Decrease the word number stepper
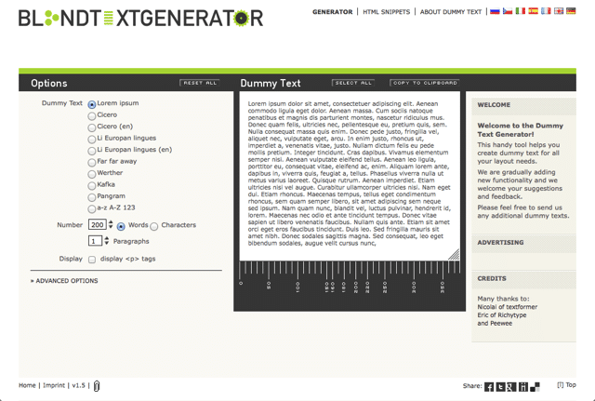 (x=111, y=227)
